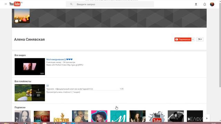
Task: Go to the YouTube home logo
Action: point(15,4)
